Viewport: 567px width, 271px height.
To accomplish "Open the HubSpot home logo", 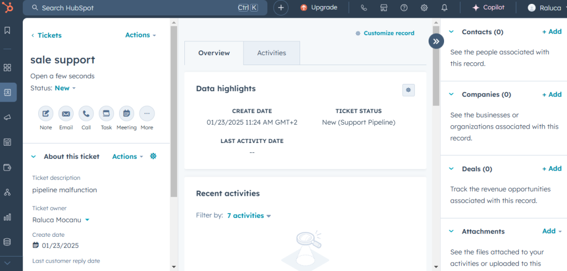I will [x=8, y=8].
